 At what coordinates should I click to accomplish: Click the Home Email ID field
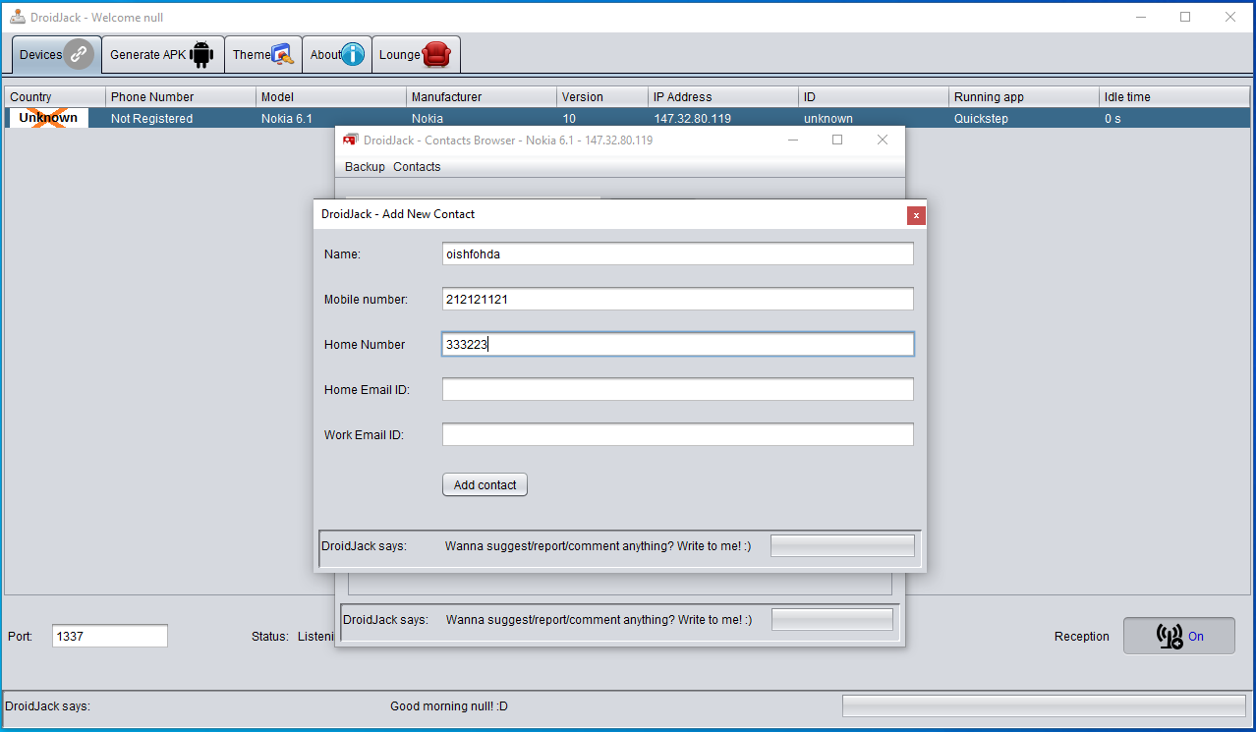tap(678, 389)
